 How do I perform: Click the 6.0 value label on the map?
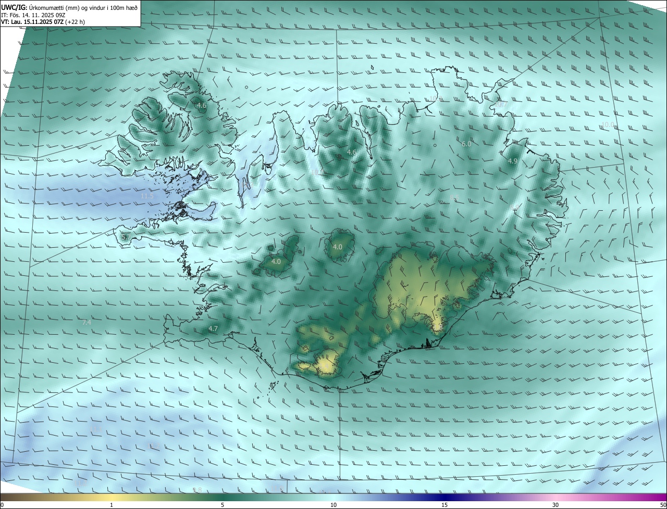[x=466, y=144]
